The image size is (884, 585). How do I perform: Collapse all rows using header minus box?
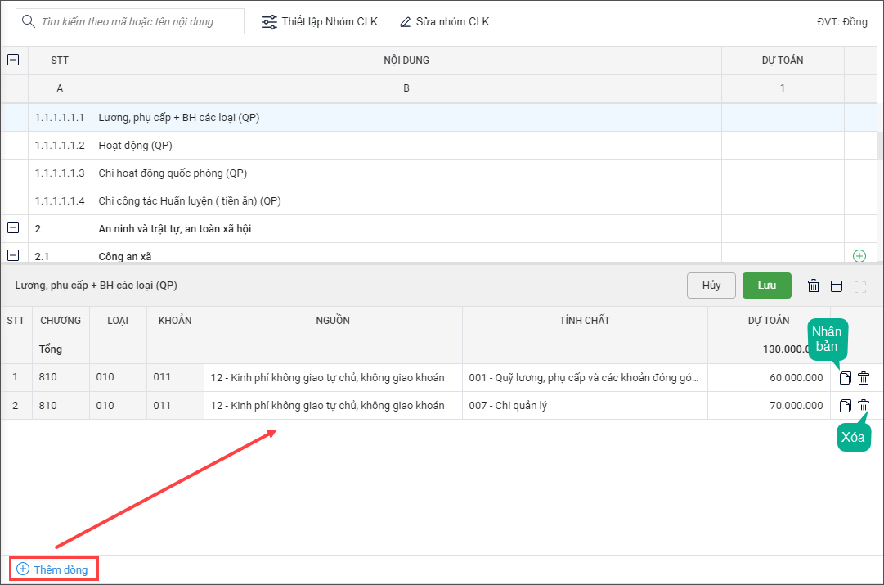(x=13, y=60)
